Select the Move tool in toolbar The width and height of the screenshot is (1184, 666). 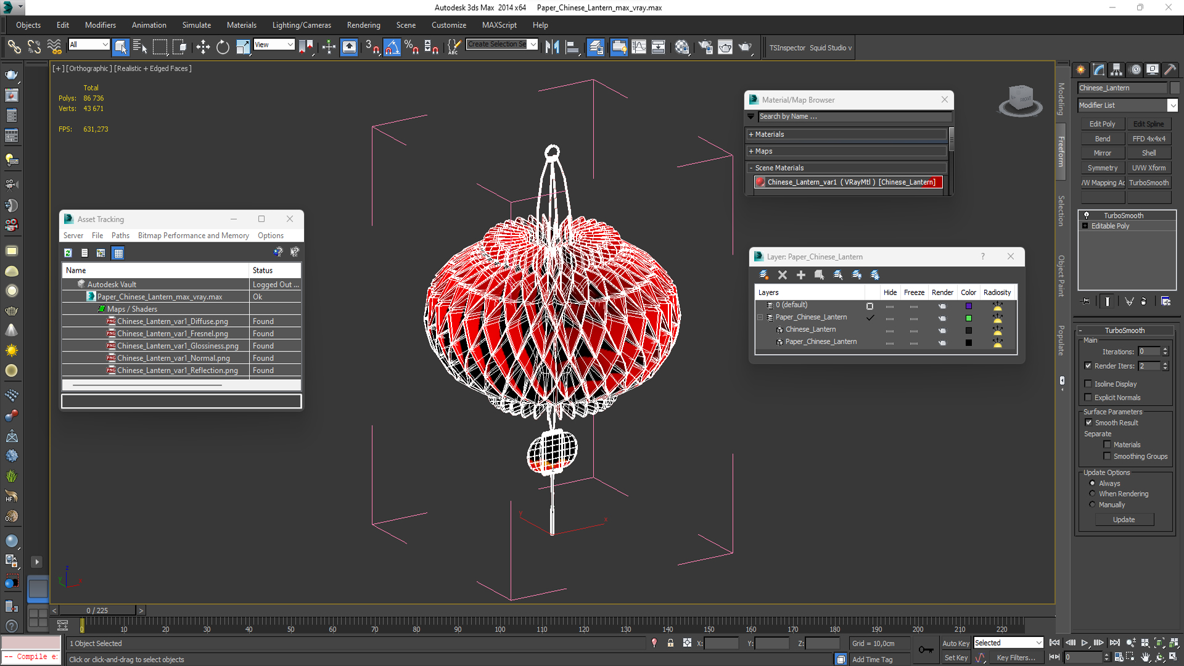click(x=203, y=47)
